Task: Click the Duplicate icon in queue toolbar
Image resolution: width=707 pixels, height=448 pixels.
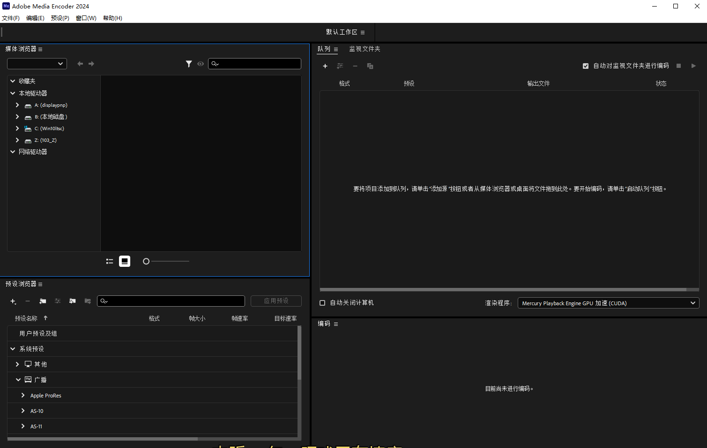Action: [370, 66]
